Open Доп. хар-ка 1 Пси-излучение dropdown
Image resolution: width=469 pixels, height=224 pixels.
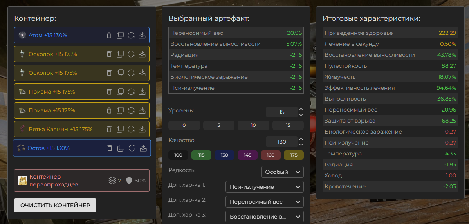point(264,187)
